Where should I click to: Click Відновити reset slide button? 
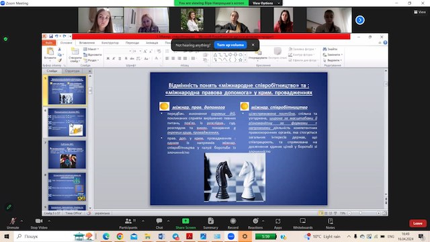coord(93,54)
